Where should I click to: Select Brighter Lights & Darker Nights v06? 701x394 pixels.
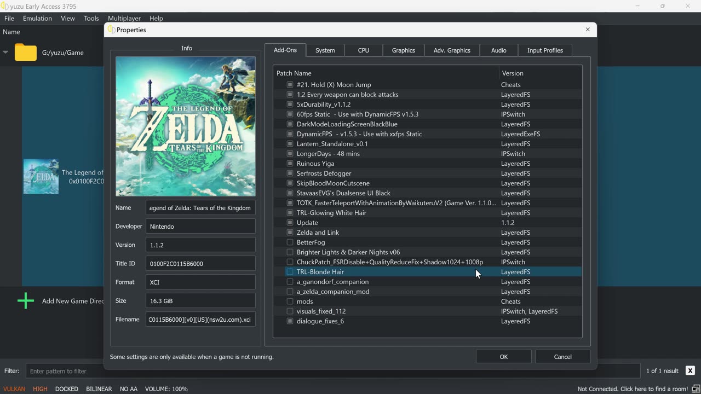click(348, 252)
